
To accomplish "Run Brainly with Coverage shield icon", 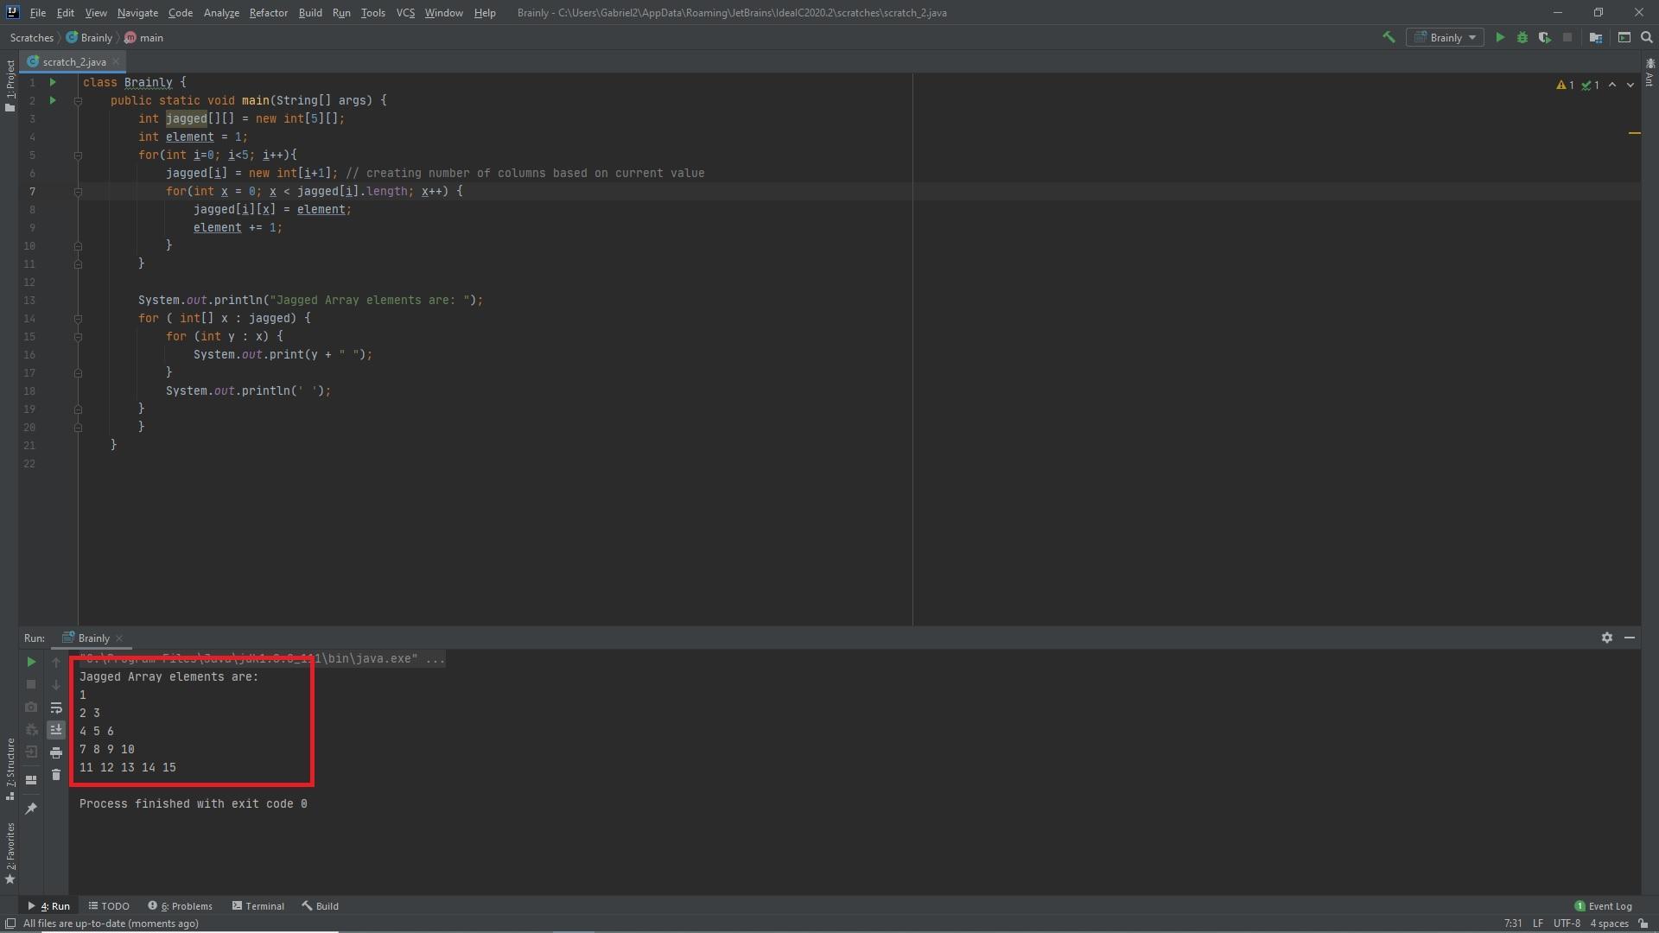I will [1544, 37].
